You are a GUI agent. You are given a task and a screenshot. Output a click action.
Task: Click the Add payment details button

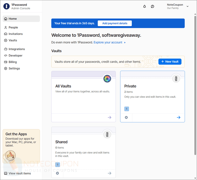(115, 23)
